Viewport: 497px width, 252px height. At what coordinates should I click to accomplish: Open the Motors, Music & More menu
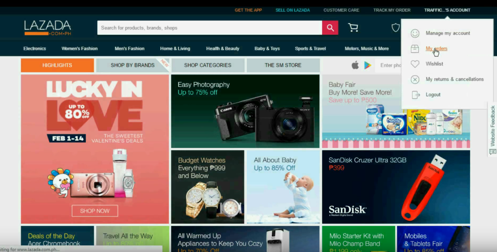(x=366, y=49)
